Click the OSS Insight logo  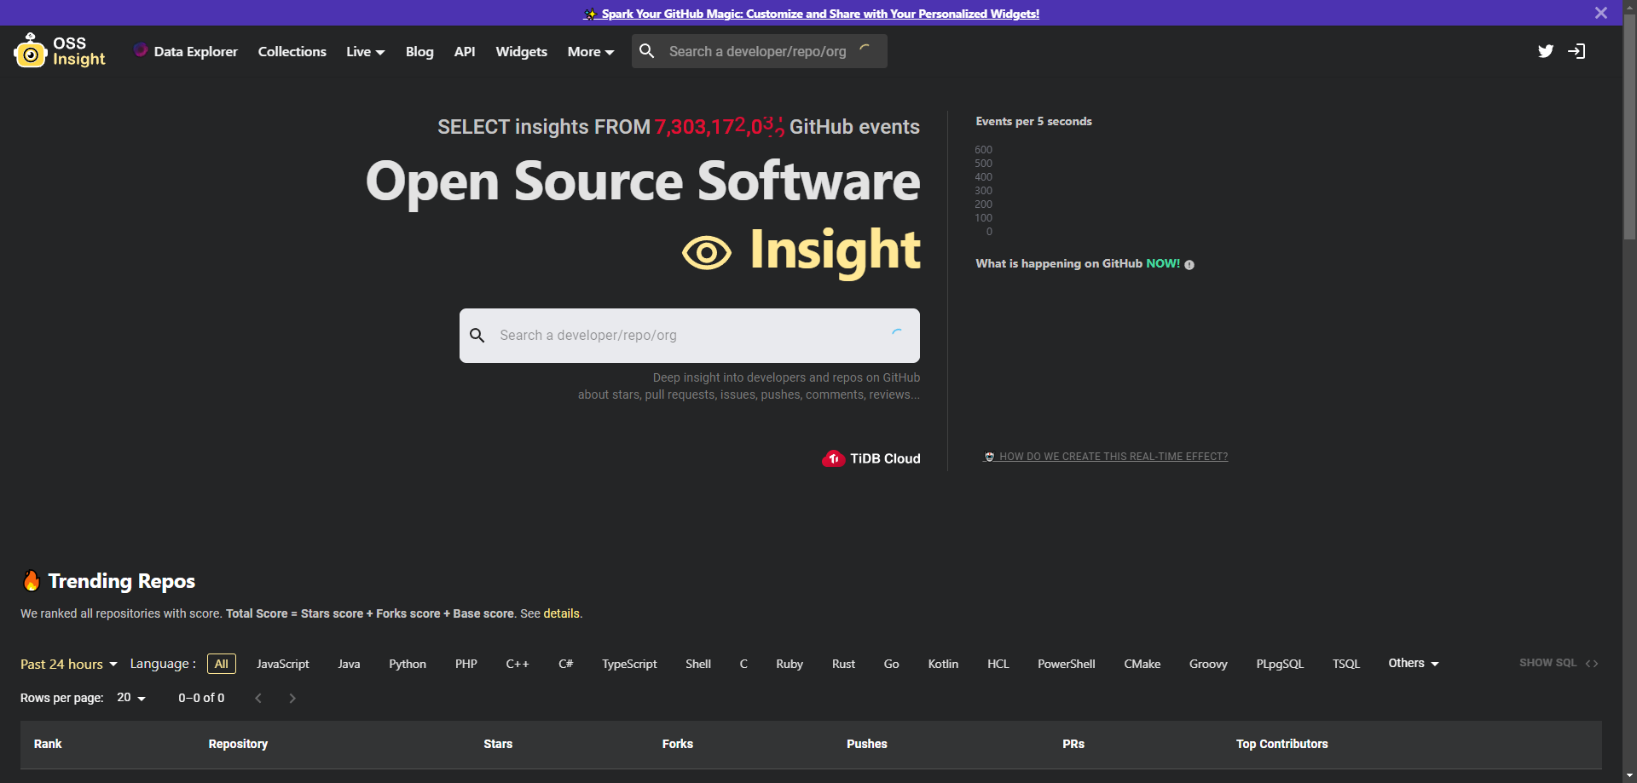coord(60,51)
